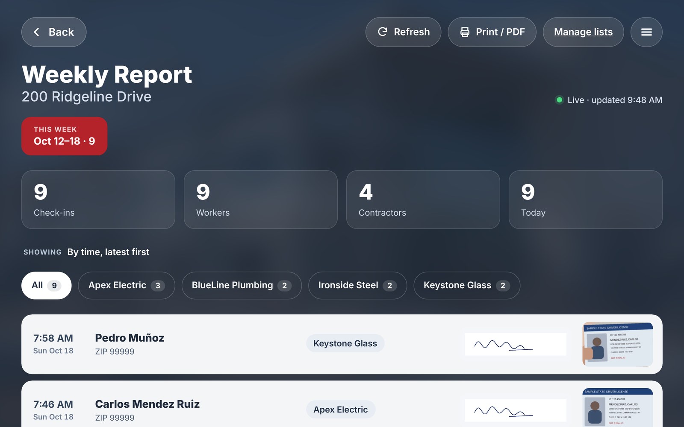
Task: Click the 7:46 AM check-in time
Action: click(x=53, y=404)
